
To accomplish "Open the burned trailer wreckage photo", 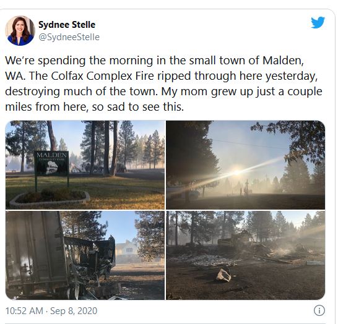I will pos(85,255).
